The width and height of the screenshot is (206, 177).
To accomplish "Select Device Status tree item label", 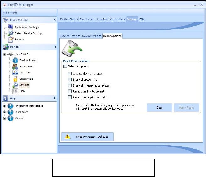I will point(28,60).
